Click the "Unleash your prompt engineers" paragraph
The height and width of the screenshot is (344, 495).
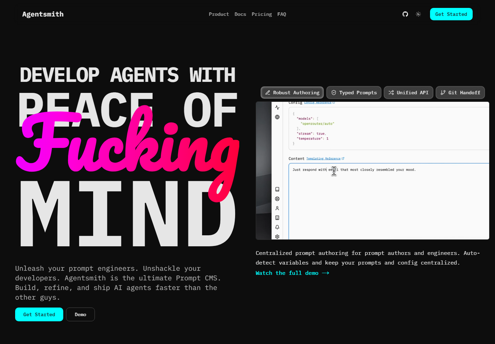click(x=118, y=283)
